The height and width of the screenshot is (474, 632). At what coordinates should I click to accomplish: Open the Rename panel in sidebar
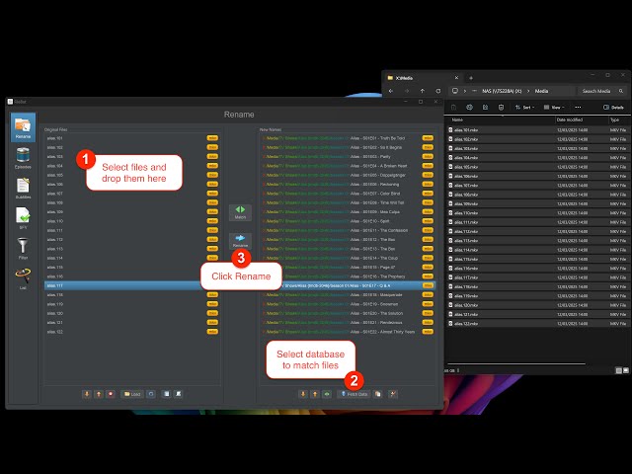[x=22, y=129]
